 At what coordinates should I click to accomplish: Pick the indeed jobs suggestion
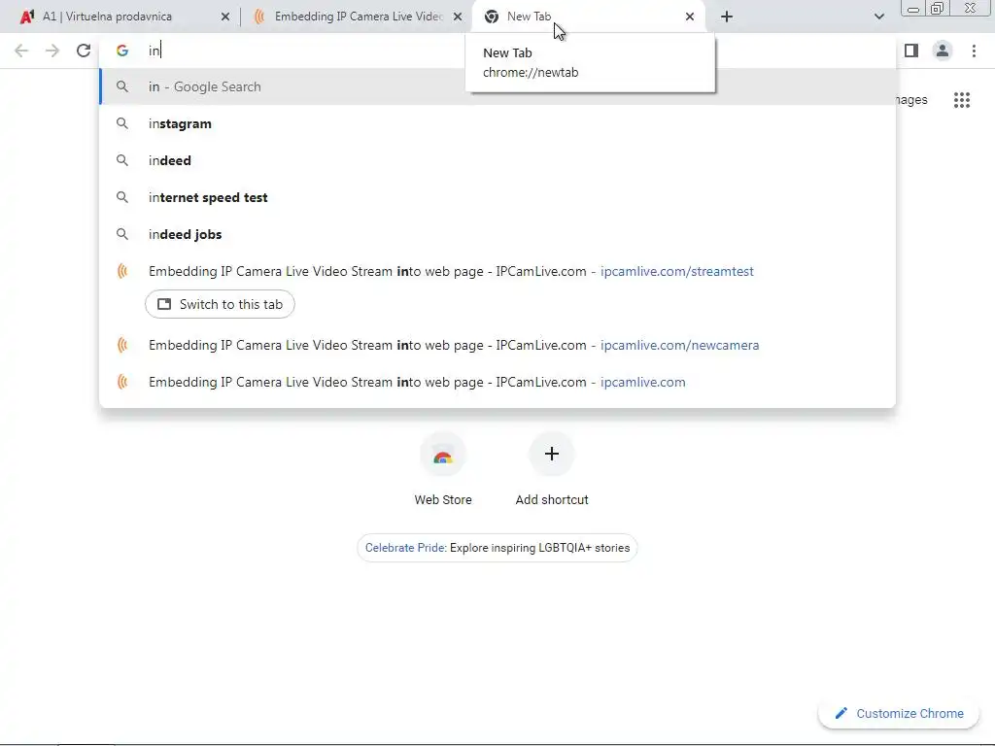tap(497, 234)
